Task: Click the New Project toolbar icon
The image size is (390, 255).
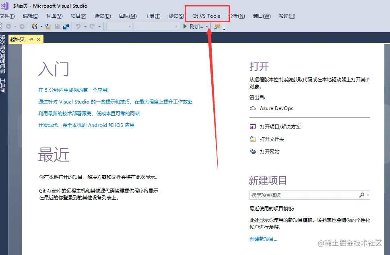Action: click(34, 25)
